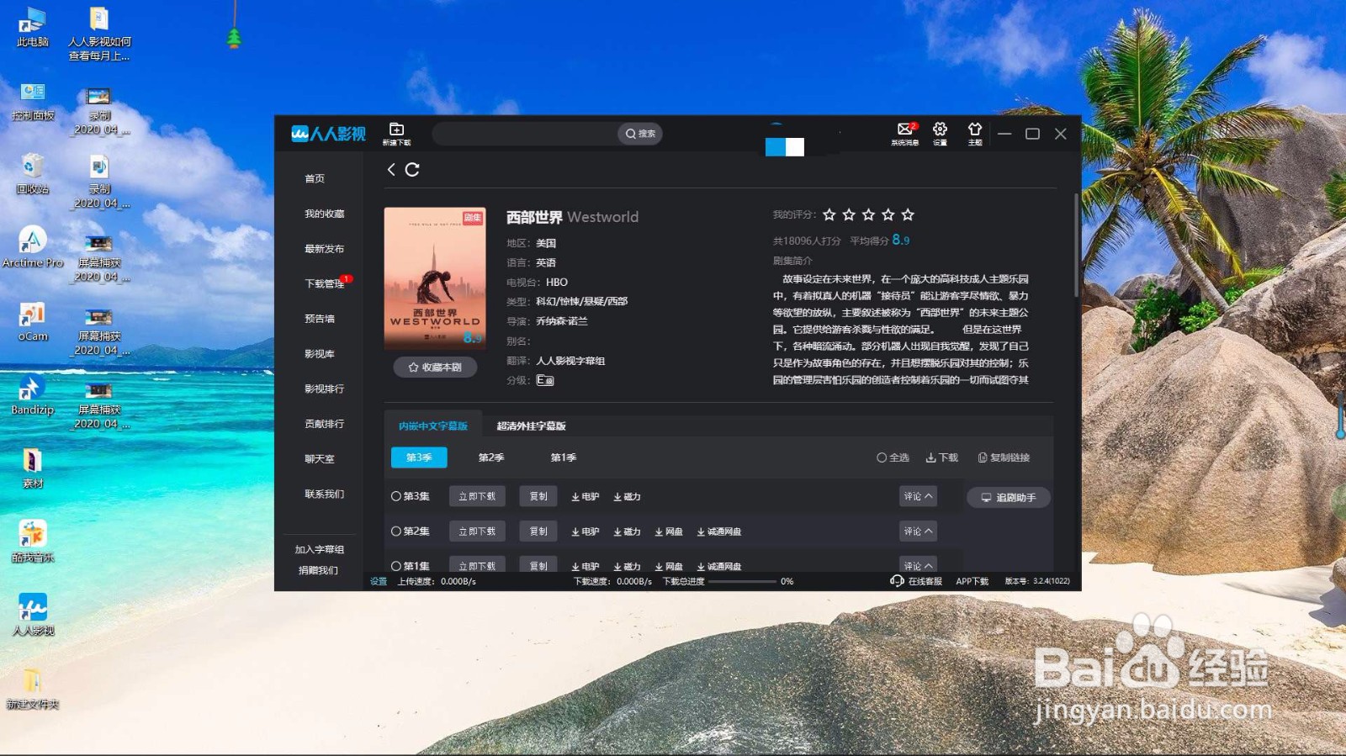
Task: Click 立即下载 for 第2集
Action: (477, 531)
